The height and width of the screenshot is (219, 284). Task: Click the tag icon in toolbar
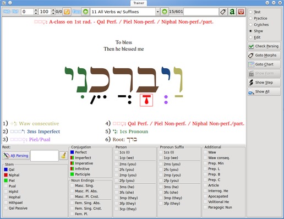[223, 12]
